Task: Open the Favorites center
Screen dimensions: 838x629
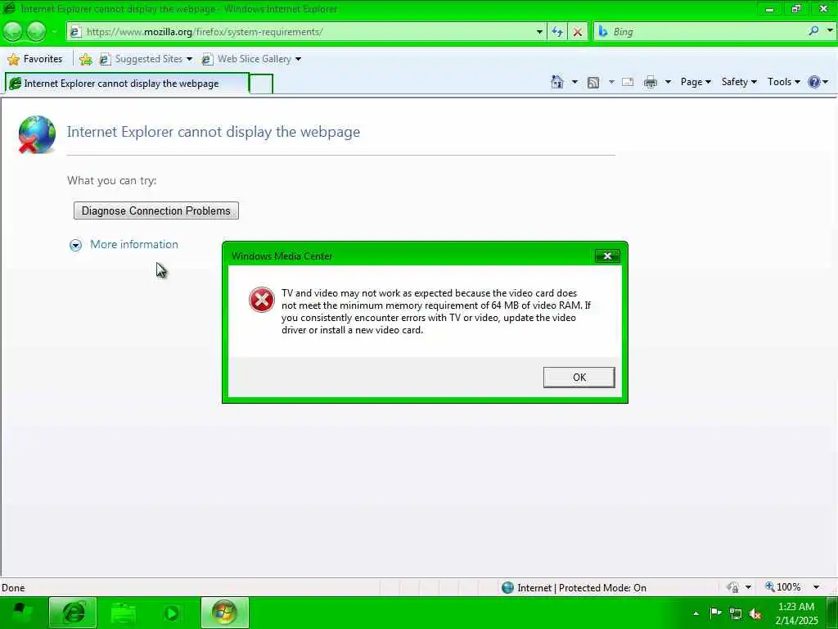Action: [35, 59]
